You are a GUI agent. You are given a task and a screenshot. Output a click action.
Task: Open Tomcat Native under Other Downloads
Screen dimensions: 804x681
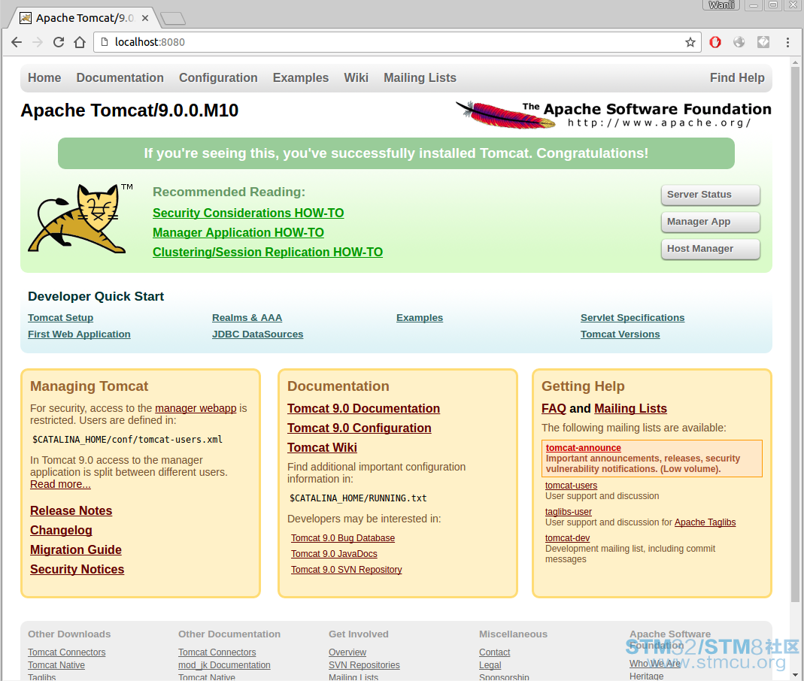(x=56, y=665)
